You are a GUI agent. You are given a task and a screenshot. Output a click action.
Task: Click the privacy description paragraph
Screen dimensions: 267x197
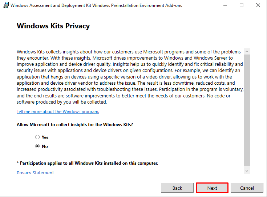[x=130, y=77]
